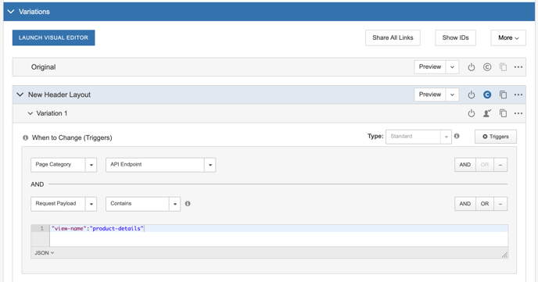Viewport: 538px width, 282px height.
Task: Click info icon beside Type dropdown
Action: (x=457, y=136)
